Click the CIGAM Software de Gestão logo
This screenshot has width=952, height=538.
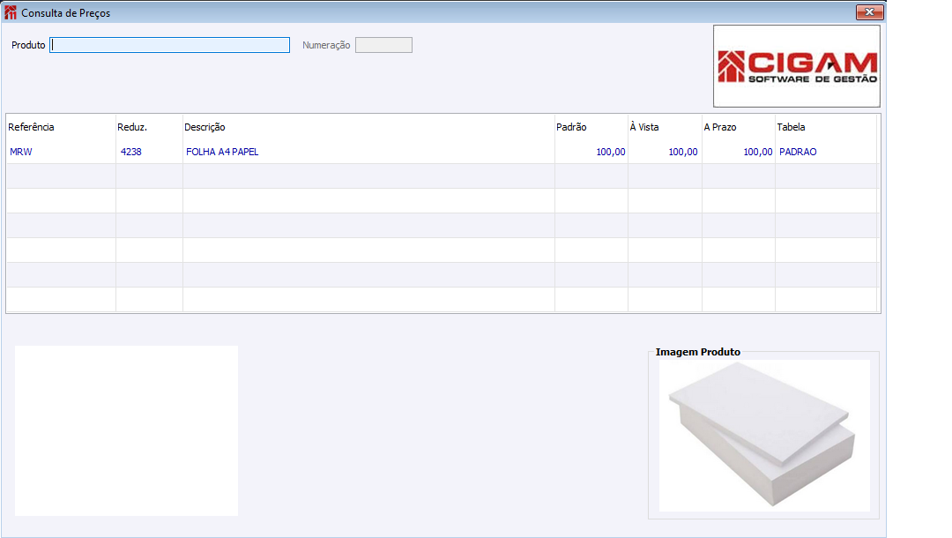click(x=797, y=66)
